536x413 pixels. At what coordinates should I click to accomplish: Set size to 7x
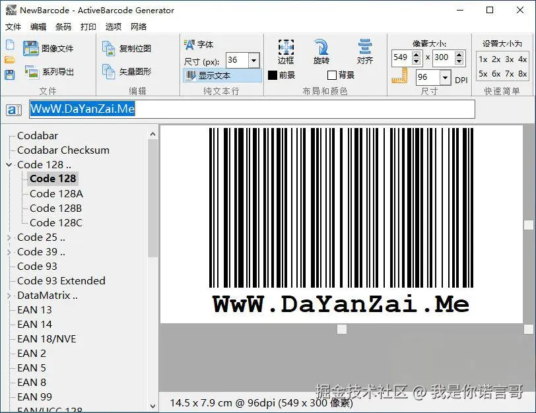tap(510, 74)
